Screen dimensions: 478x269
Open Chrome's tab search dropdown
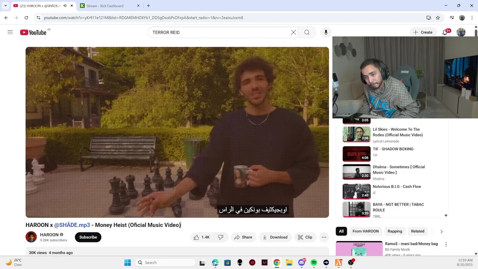point(5,6)
